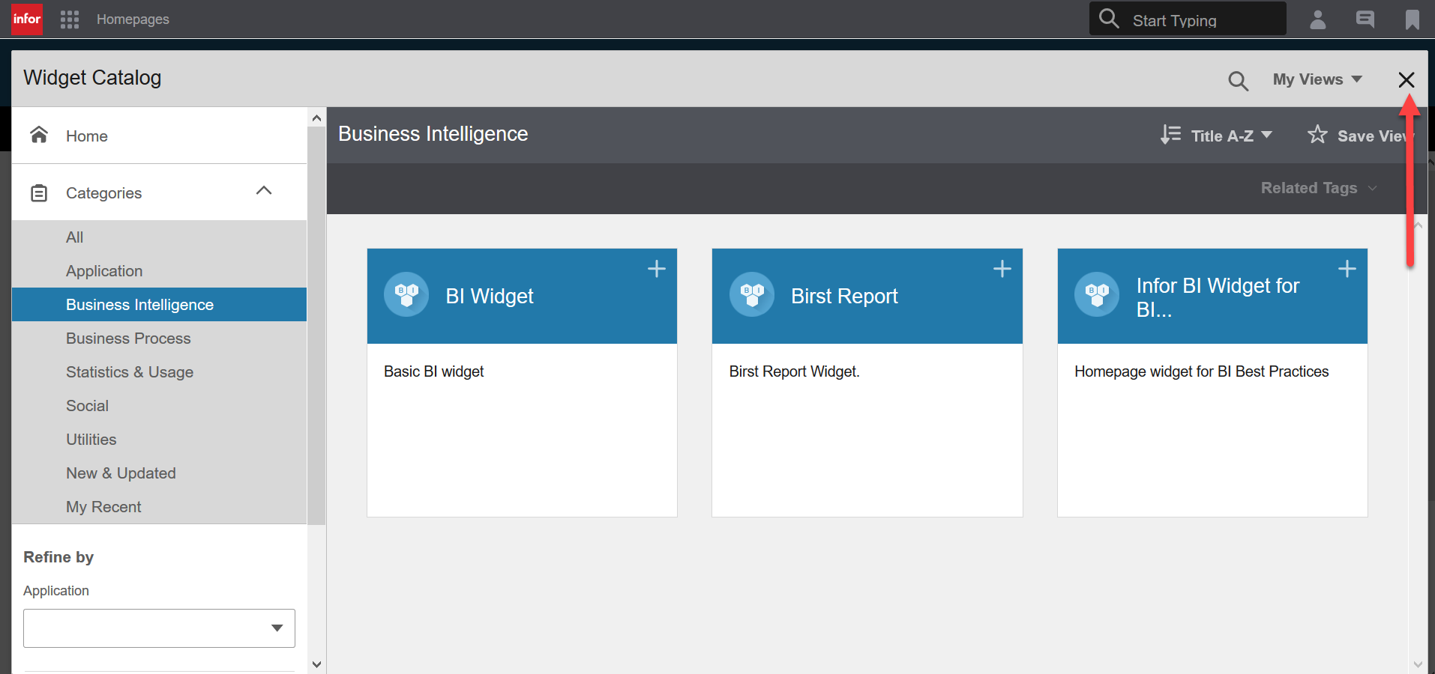1435x674 pixels.
Task: Click the 'Basic BI widget' description
Action: pyautogui.click(x=433, y=371)
